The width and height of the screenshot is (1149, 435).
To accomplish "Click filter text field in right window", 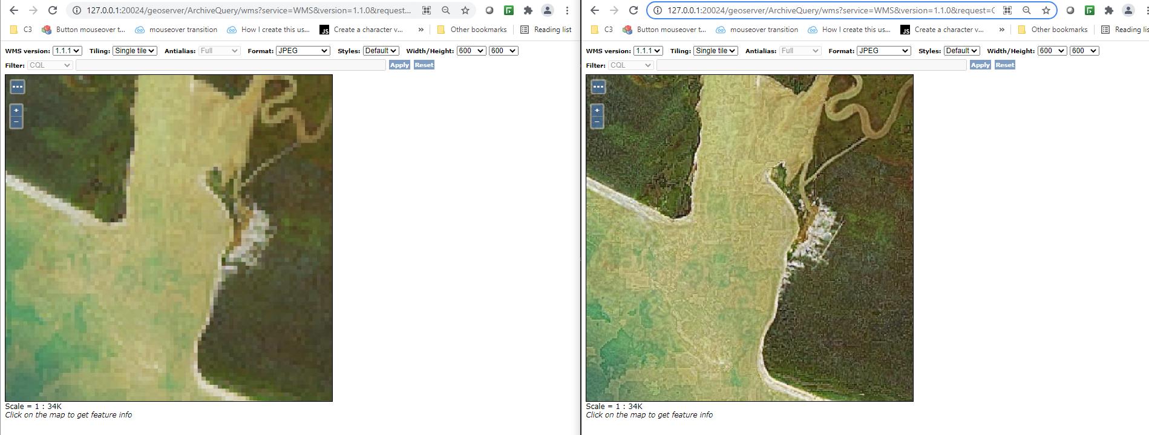I will click(811, 65).
